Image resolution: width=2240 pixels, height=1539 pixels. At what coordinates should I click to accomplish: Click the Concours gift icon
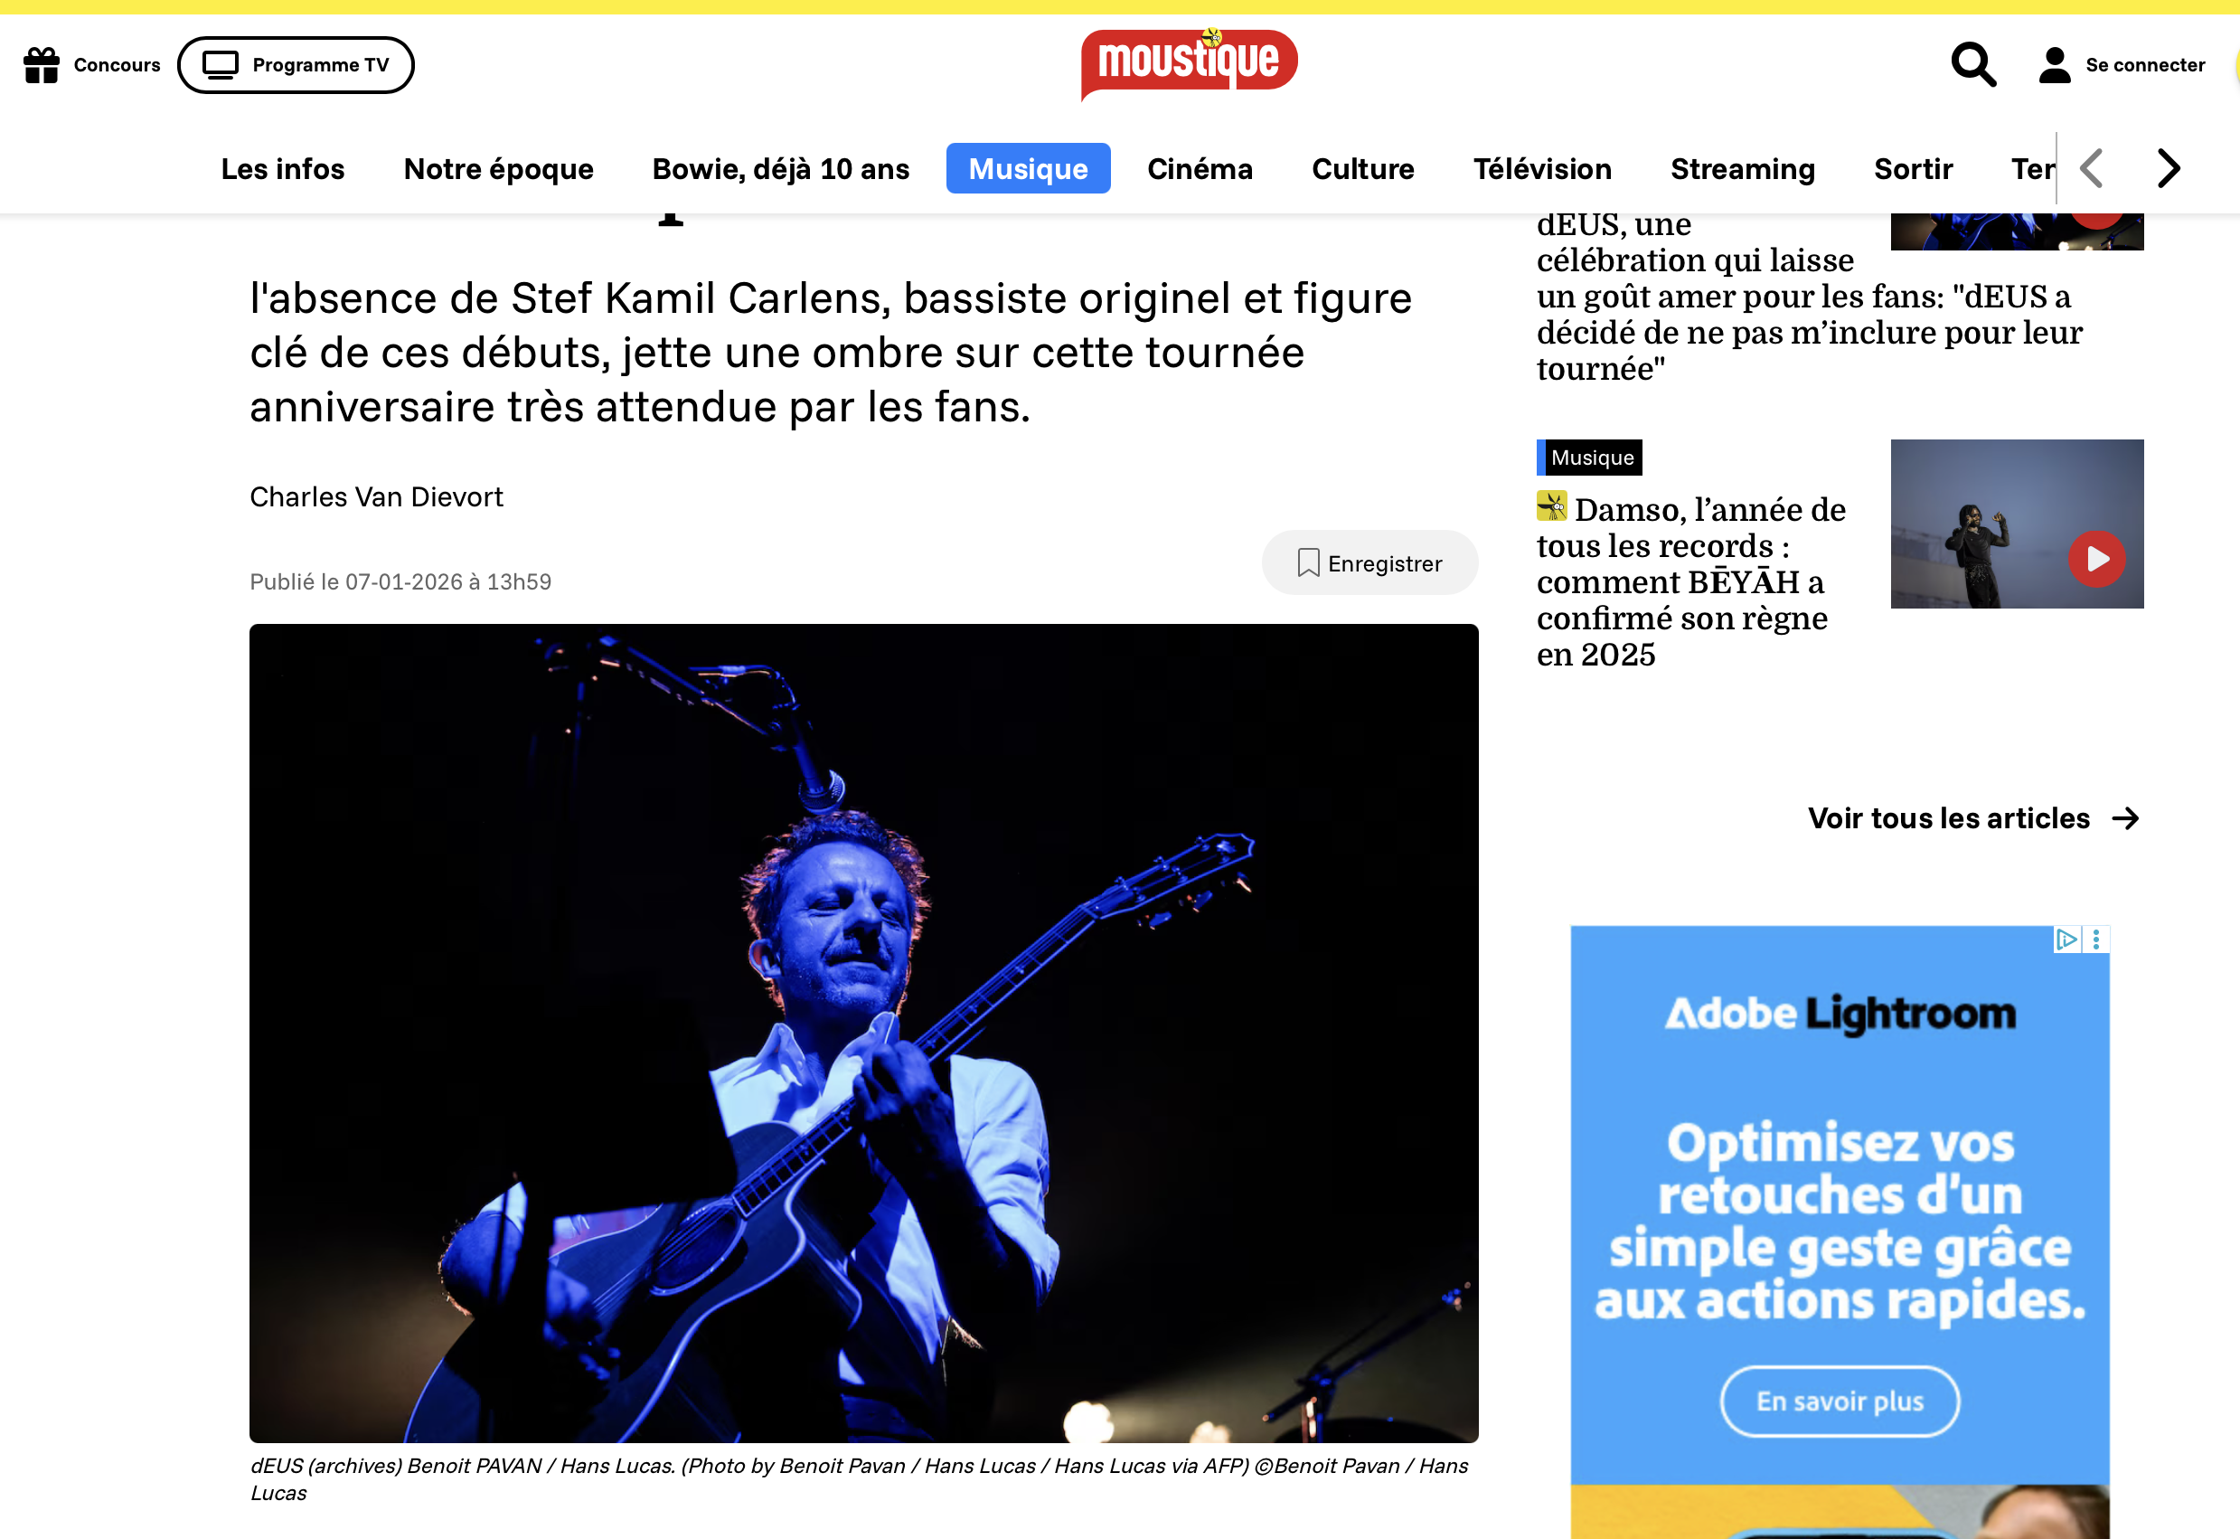(42, 64)
